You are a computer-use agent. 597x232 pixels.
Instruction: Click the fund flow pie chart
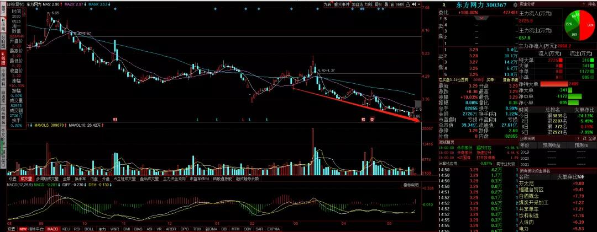click(x=580, y=26)
